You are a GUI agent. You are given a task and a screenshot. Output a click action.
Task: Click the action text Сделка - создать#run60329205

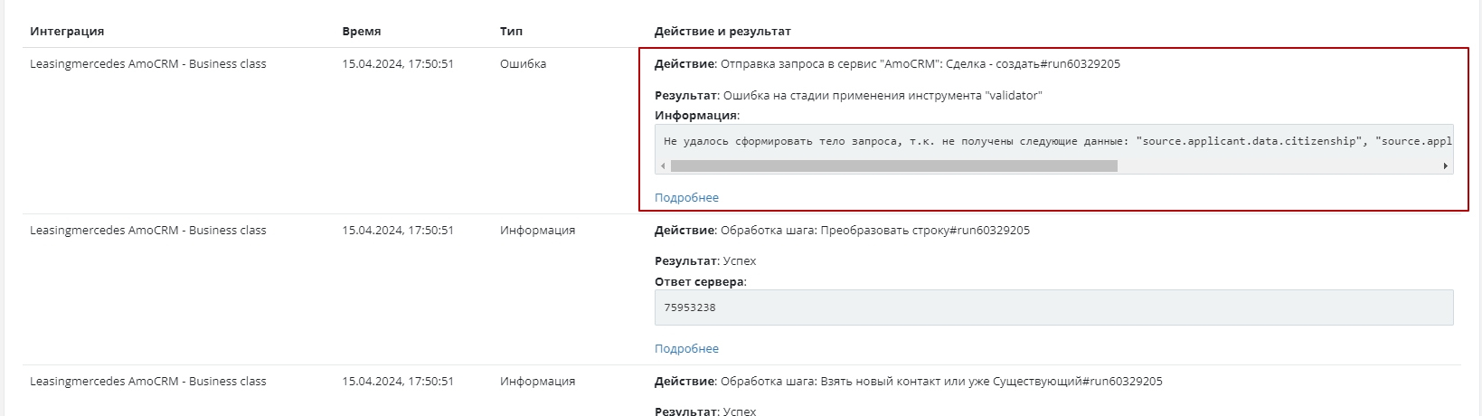click(x=1033, y=64)
